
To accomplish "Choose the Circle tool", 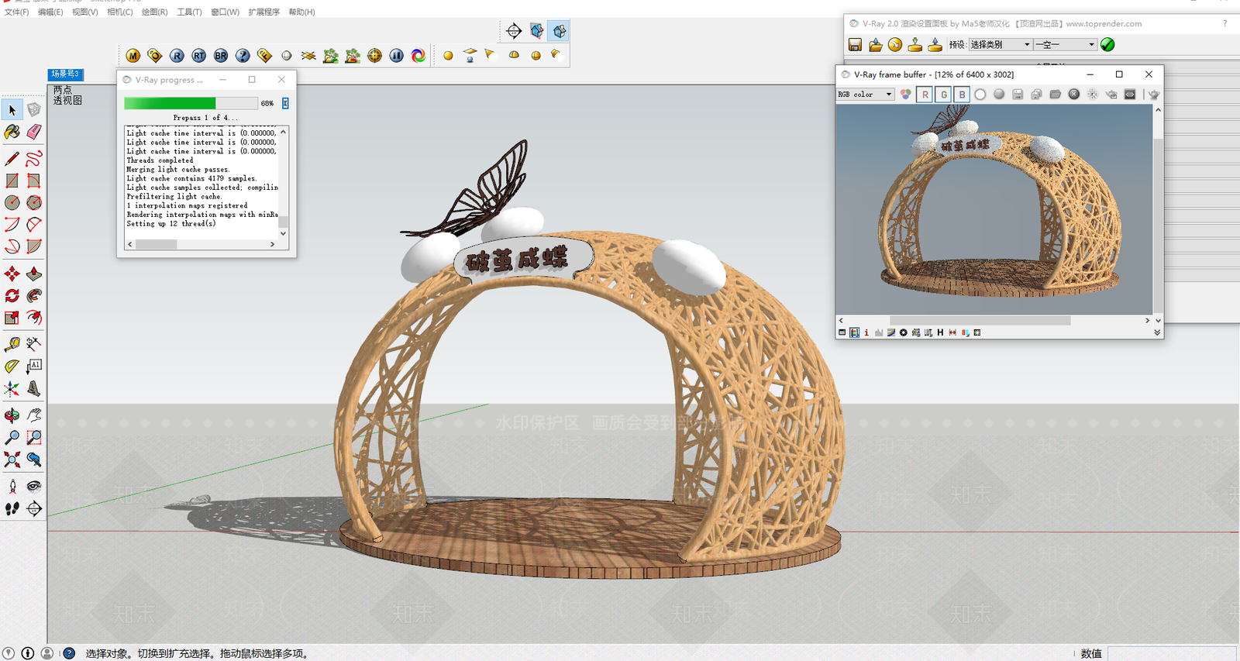I will pyautogui.click(x=12, y=202).
